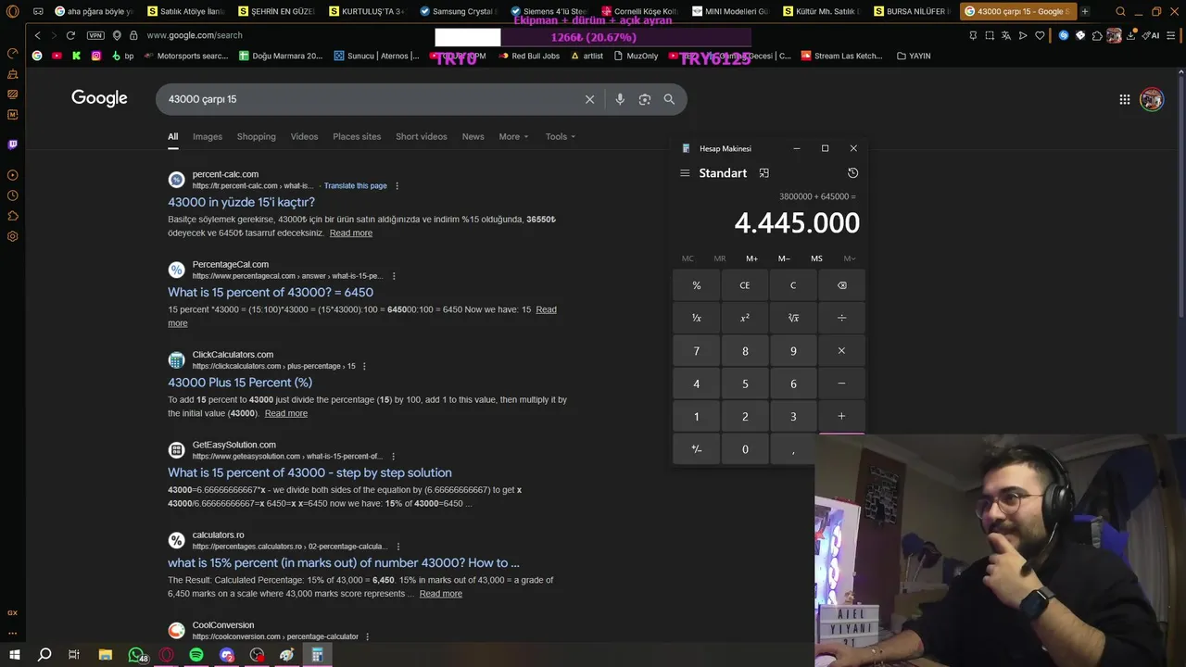Switch to the News search tab
Viewport: 1186px width, 667px height.
pos(473,136)
